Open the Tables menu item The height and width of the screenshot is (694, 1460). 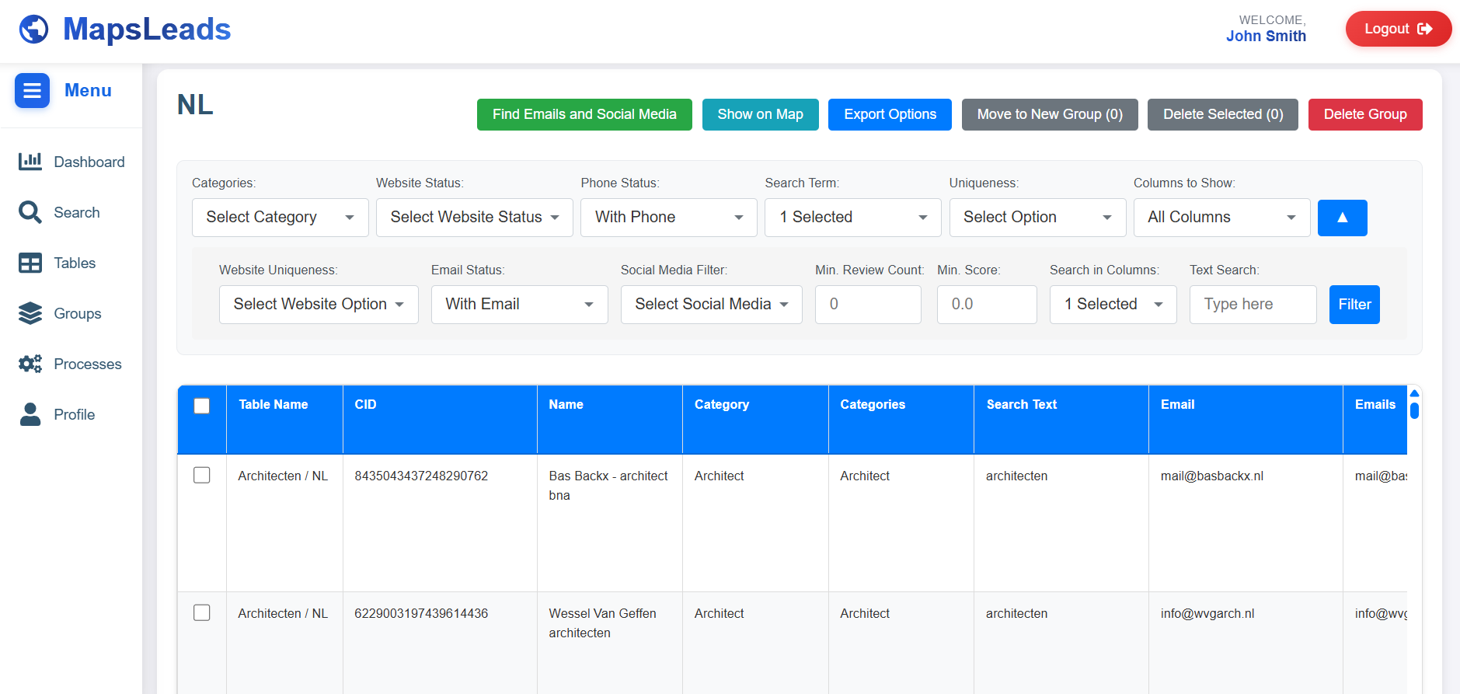coord(71,263)
